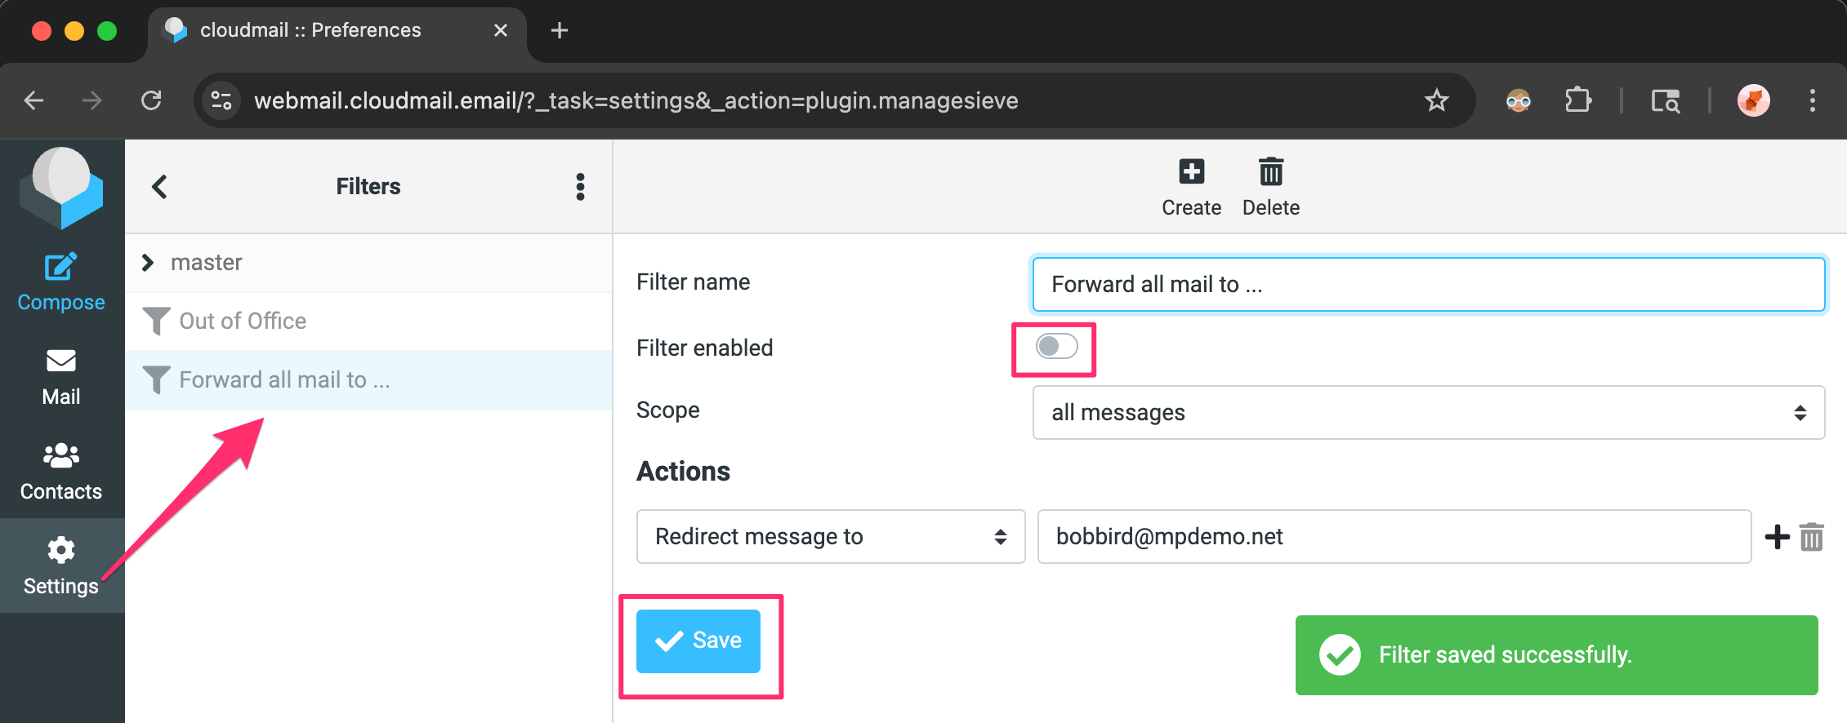Go to the Mail inbox
1847x723 pixels.
[61, 377]
